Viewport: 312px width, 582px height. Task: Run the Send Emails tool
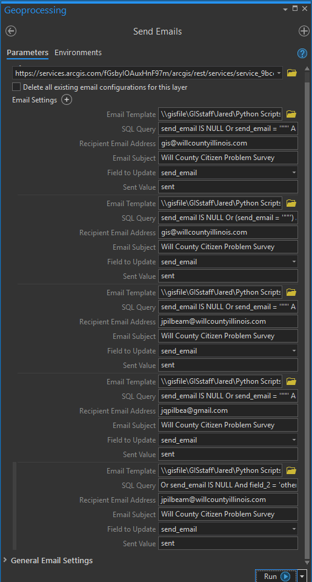pyautogui.click(x=276, y=576)
